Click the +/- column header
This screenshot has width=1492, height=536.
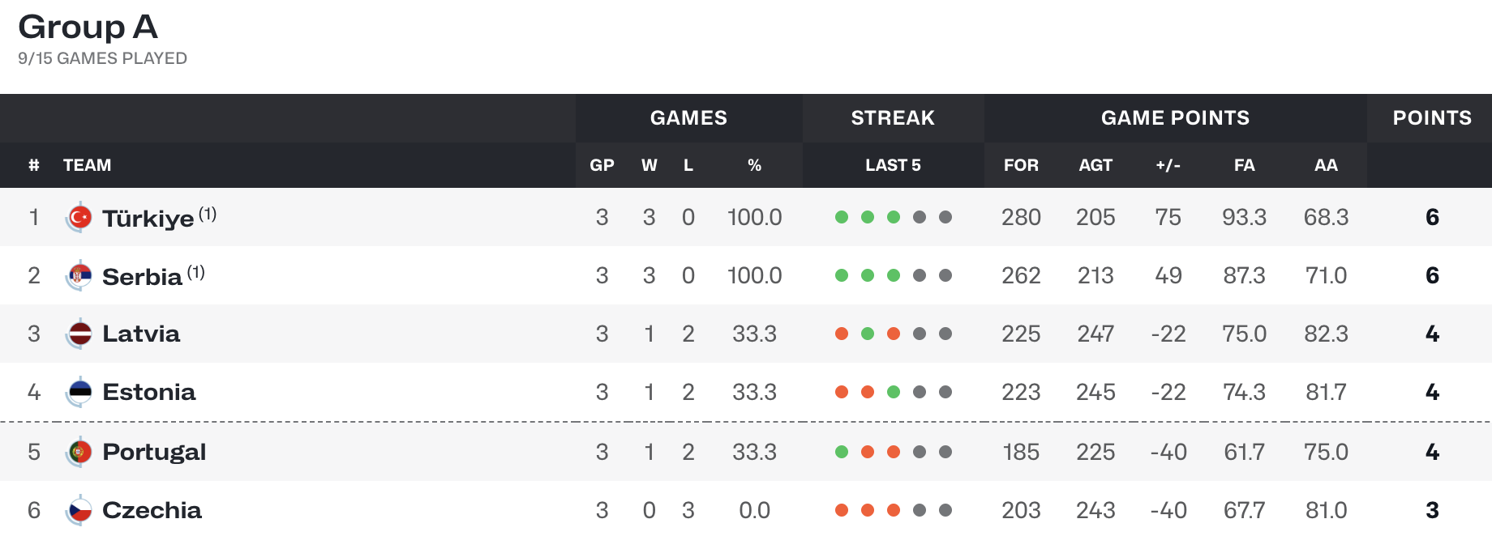(1168, 165)
